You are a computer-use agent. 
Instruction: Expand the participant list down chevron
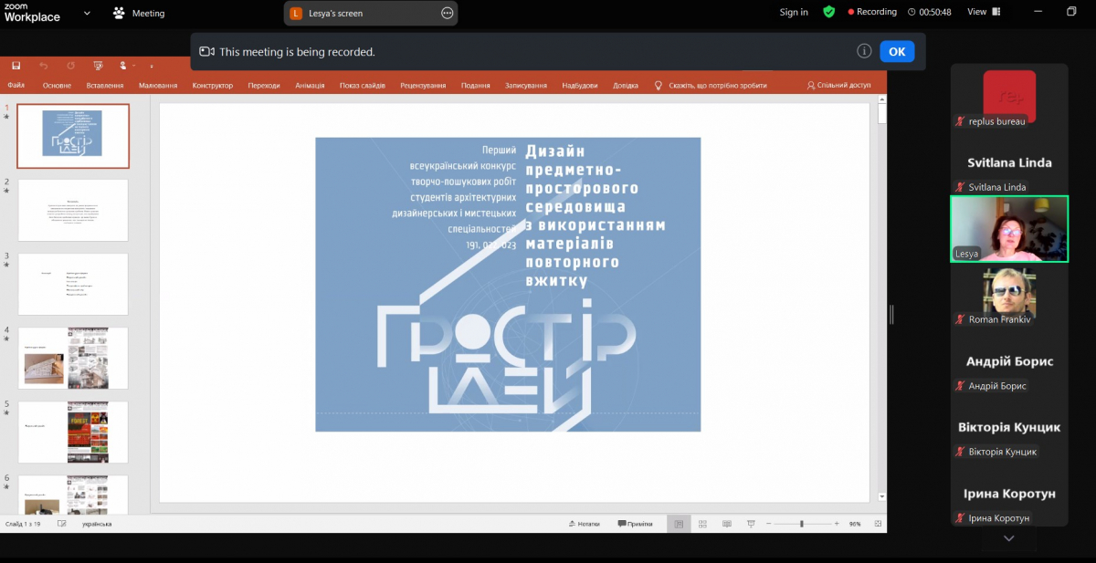[1008, 539]
